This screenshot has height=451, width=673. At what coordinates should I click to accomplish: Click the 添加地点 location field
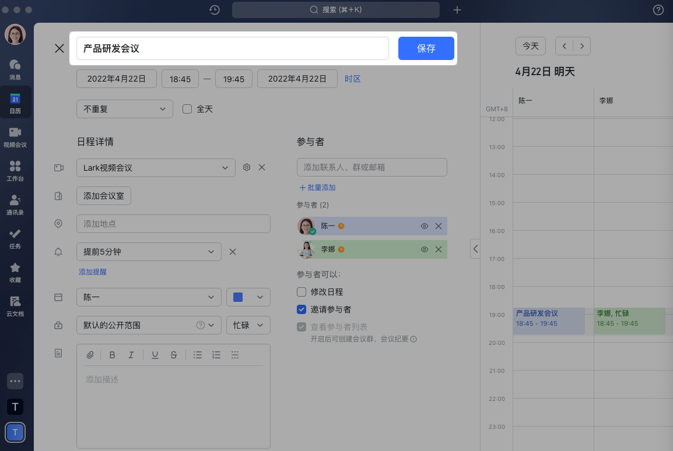[x=173, y=224]
